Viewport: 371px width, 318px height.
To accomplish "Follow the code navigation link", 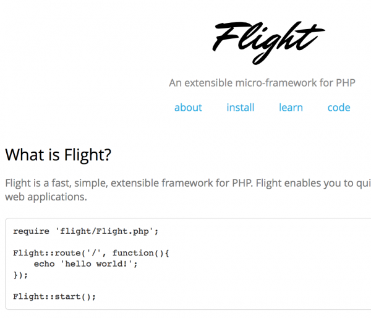I will click(x=339, y=108).
